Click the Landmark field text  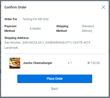pos(12,48)
